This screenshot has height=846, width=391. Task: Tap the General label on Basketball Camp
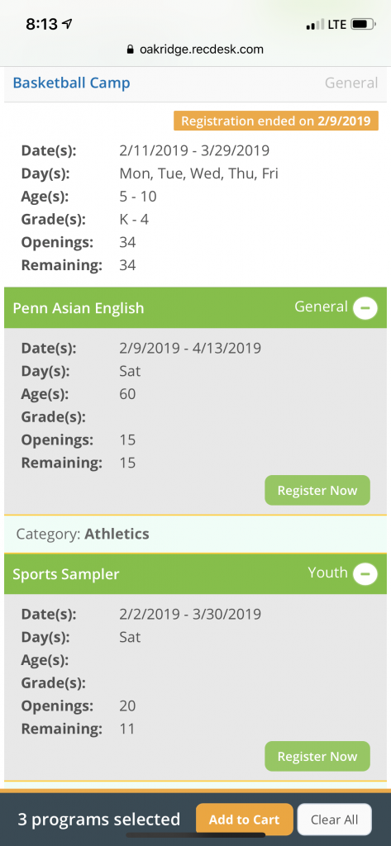point(351,83)
